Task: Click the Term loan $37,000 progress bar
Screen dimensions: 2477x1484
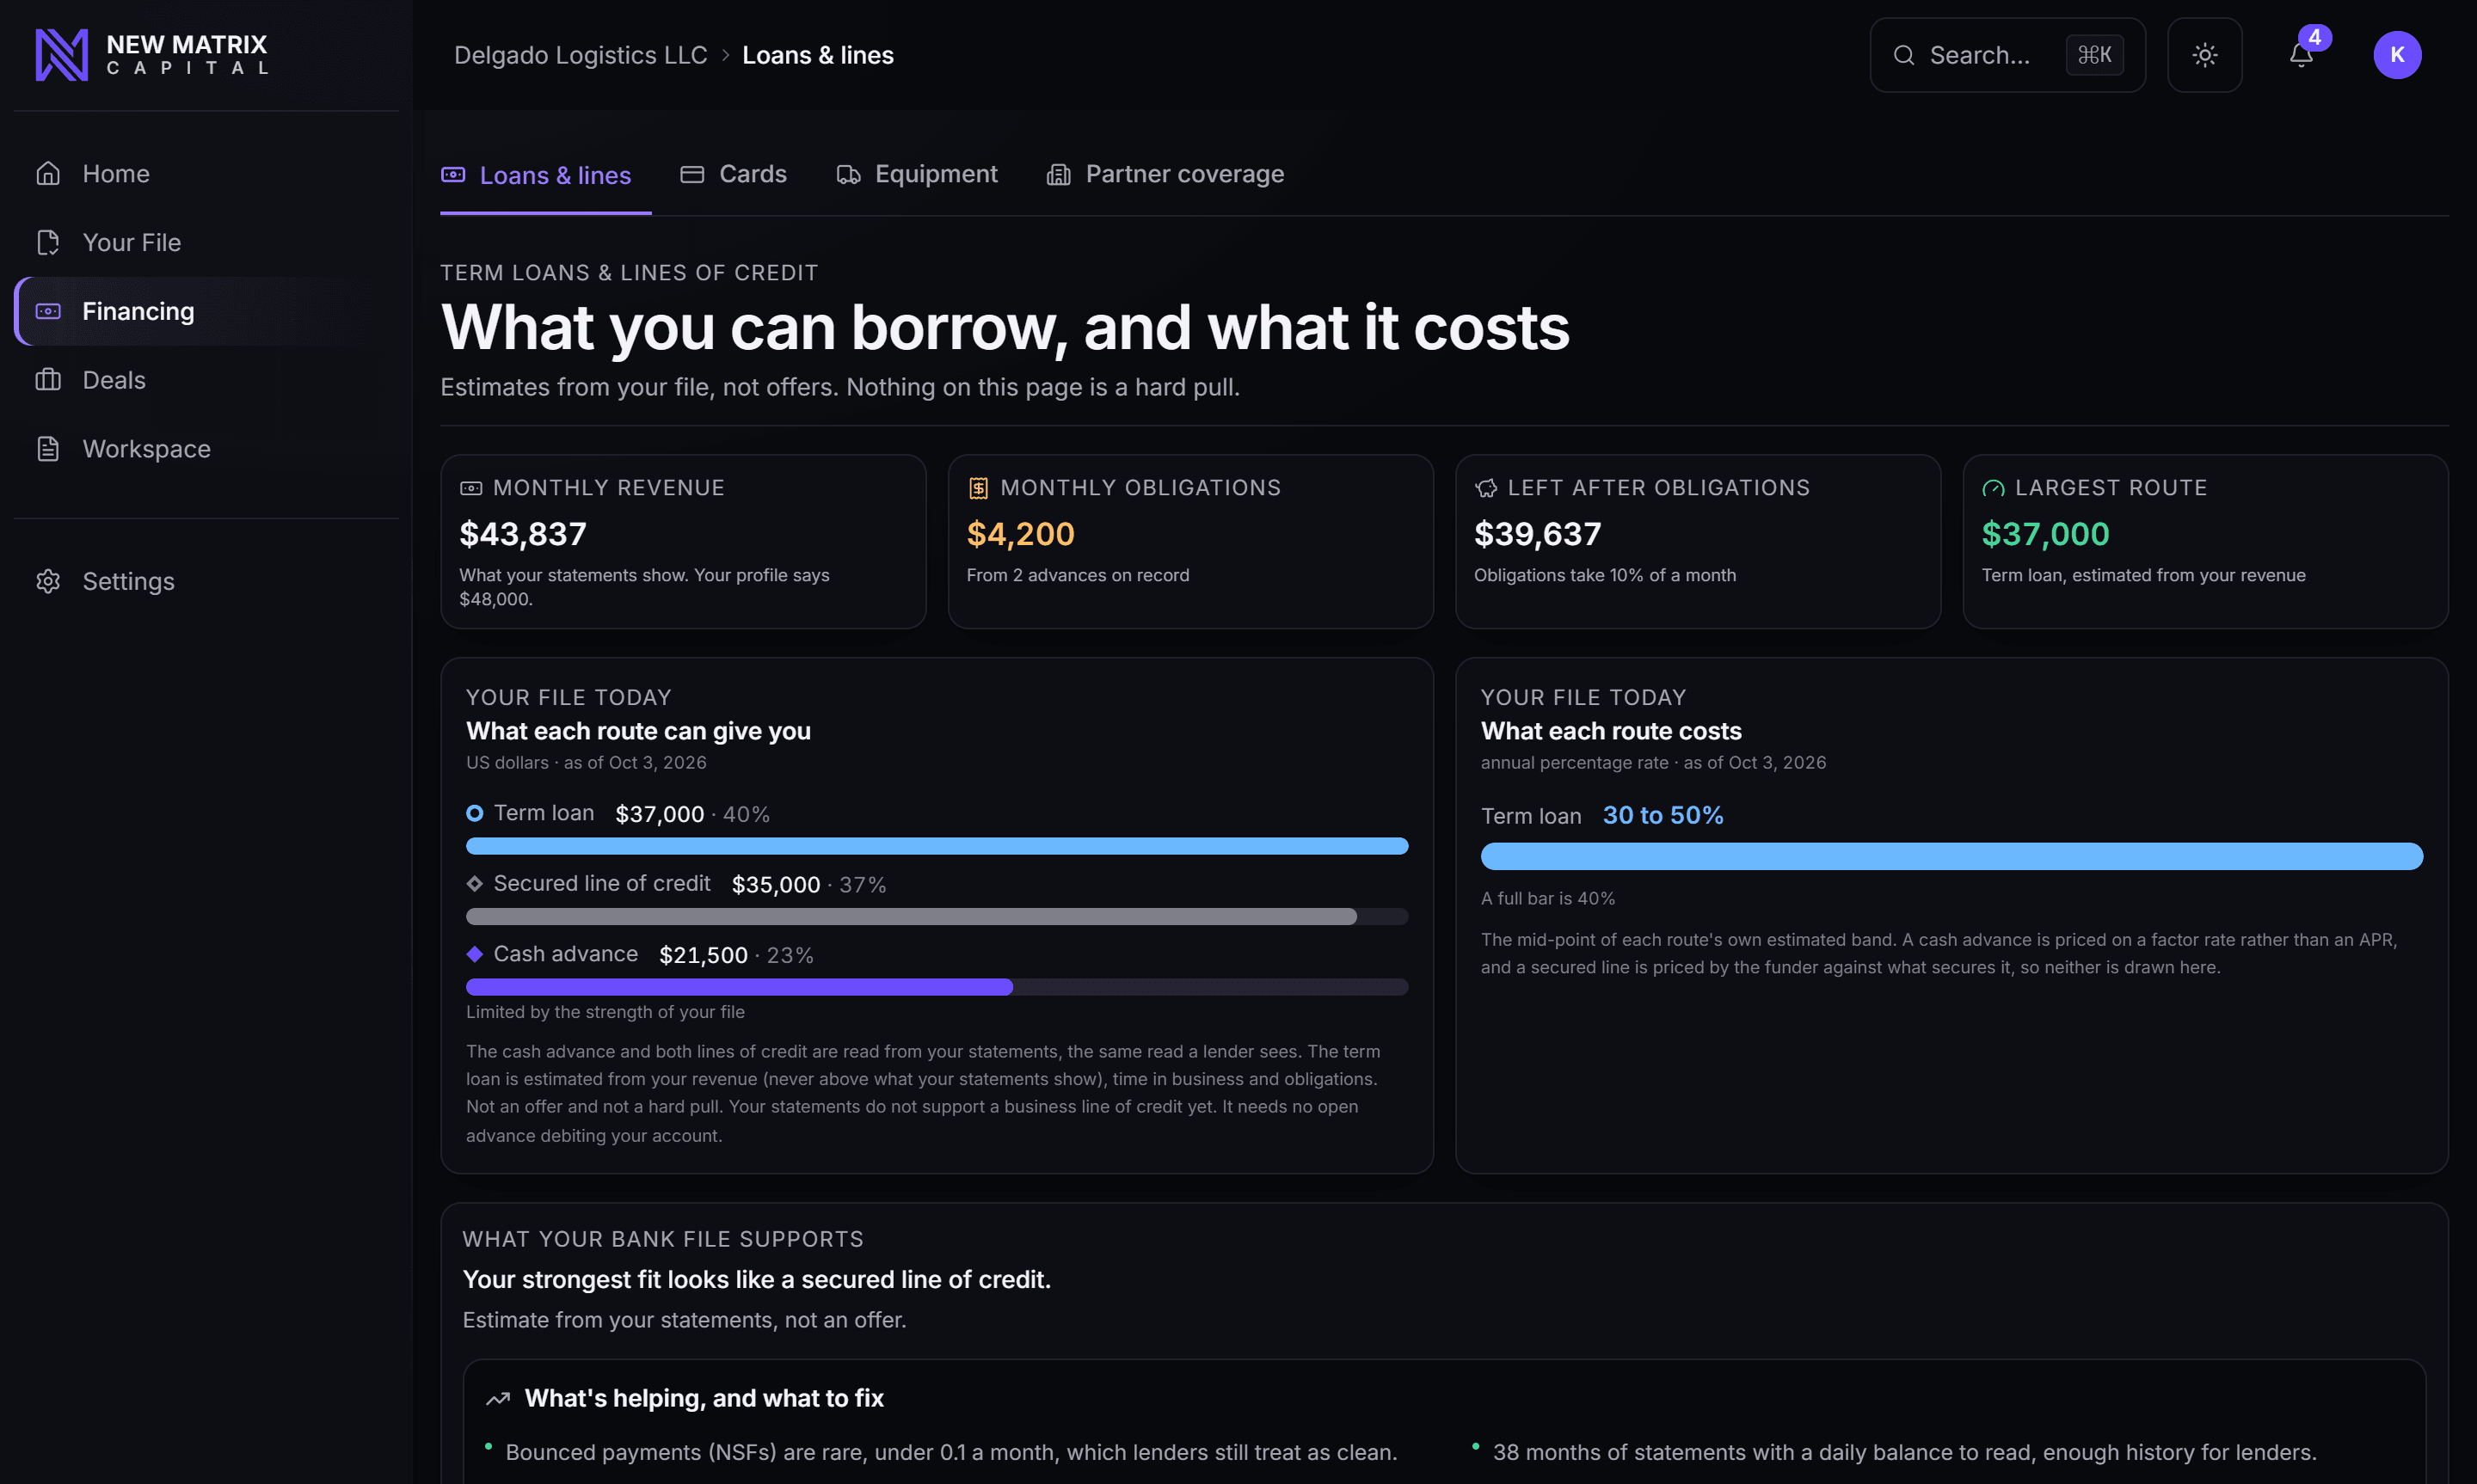Action: coord(937,846)
